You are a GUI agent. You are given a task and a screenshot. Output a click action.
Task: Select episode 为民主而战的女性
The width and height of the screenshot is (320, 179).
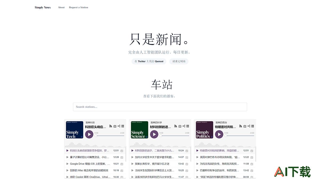click(220, 164)
